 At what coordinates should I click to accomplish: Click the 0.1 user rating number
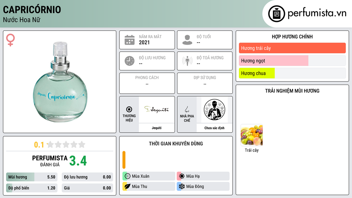coord(39,145)
